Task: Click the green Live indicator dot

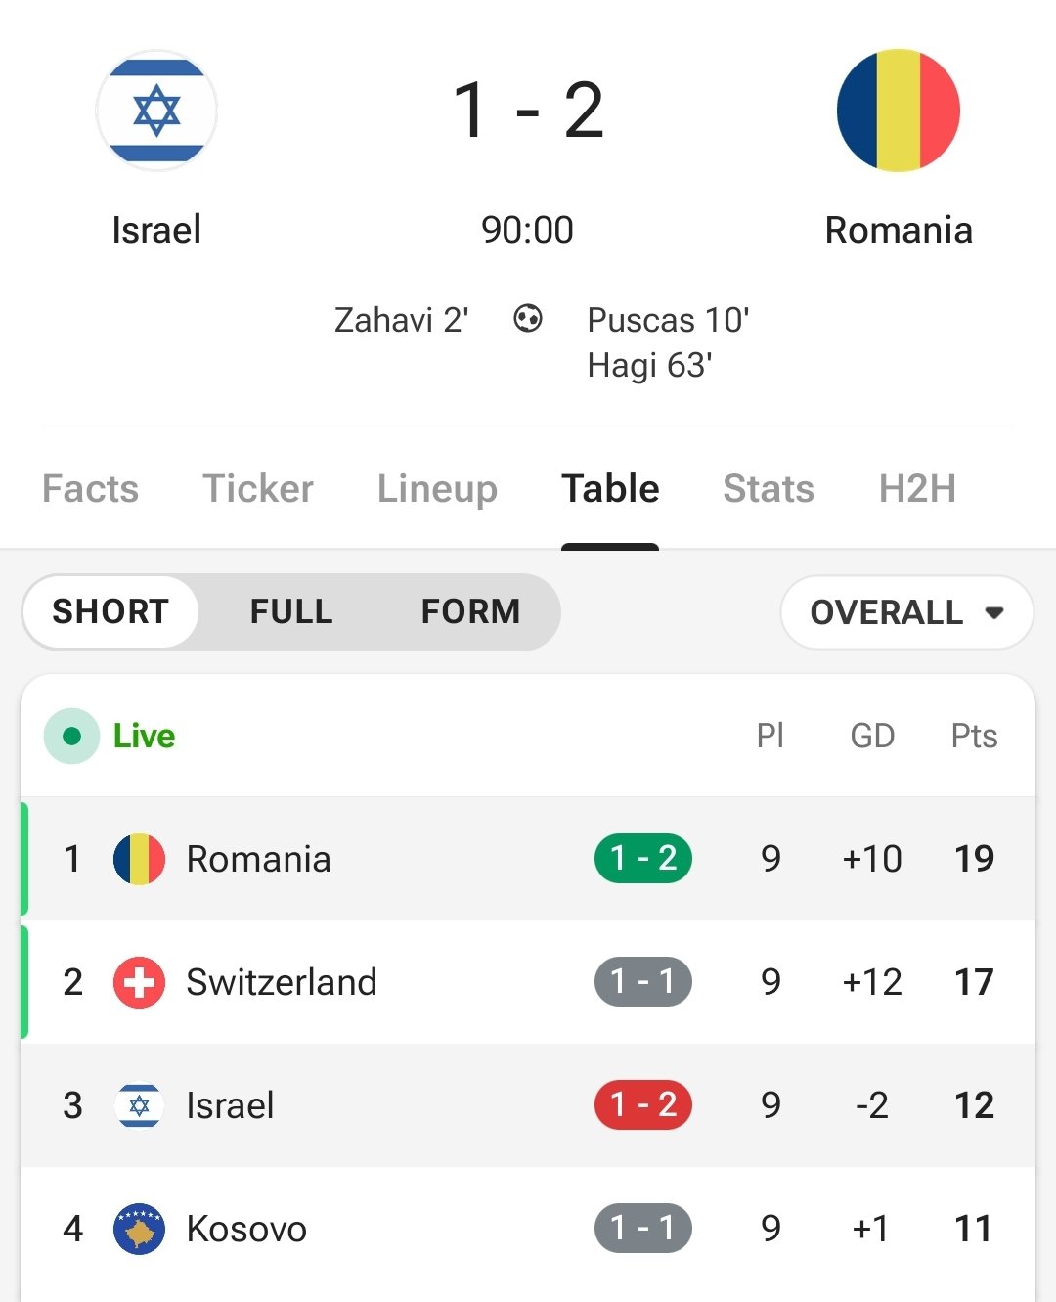Action: 71,736
